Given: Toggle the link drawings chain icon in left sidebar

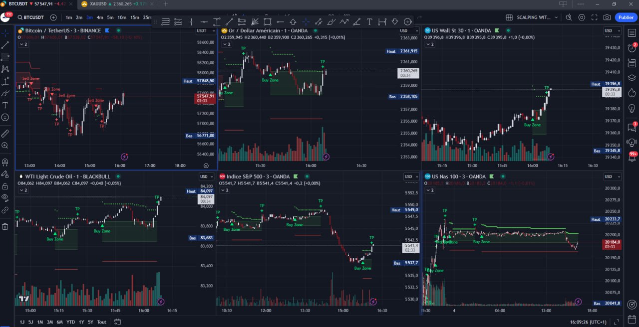Looking at the screenshot, I should 5,210.
